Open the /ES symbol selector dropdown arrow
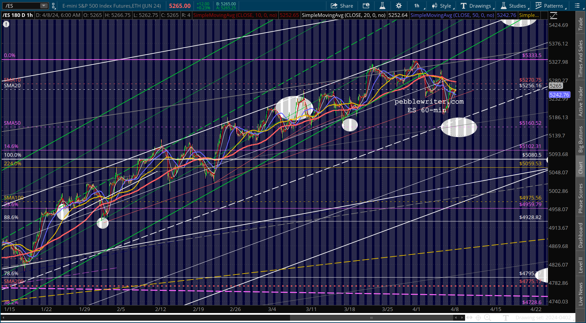This screenshot has width=586, height=323. [x=44, y=6]
